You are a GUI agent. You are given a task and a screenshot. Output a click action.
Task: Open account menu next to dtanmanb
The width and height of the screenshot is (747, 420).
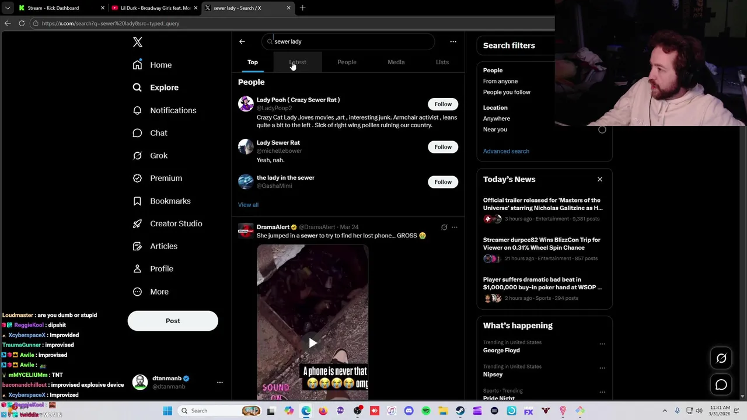click(220, 382)
